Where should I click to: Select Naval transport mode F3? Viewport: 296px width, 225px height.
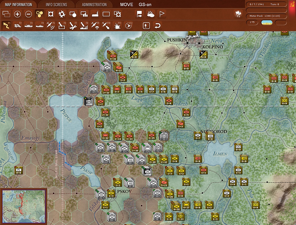pyautogui.click(x=29, y=25)
